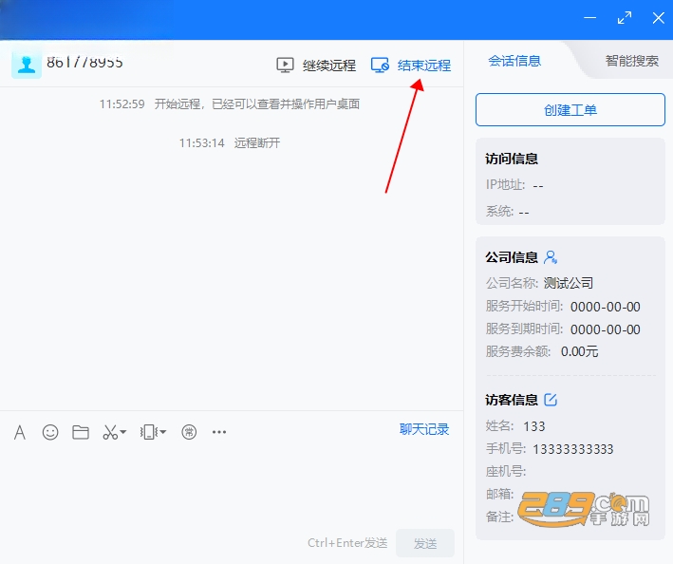This screenshot has height=564, width=673.
Task: Open the send file folder icon
Action: tap(81, 432)
